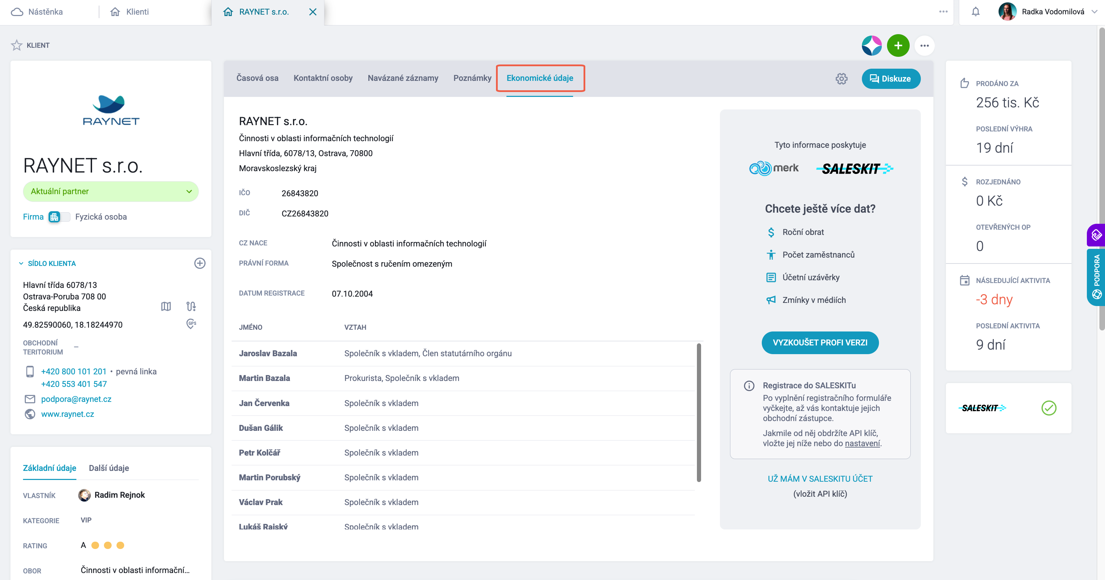Click the scrollbar of the persons list

tap(699, 412)
